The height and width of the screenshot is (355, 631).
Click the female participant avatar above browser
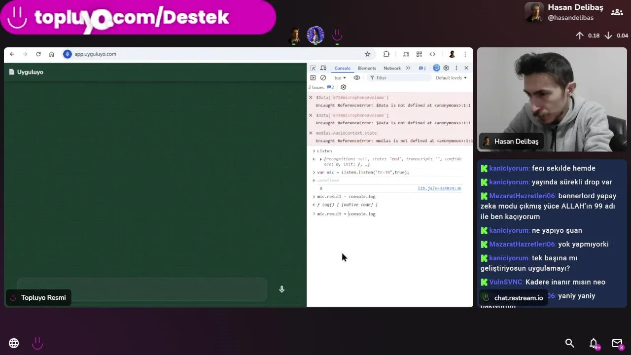pyautogui.click(x=315, y=35)
